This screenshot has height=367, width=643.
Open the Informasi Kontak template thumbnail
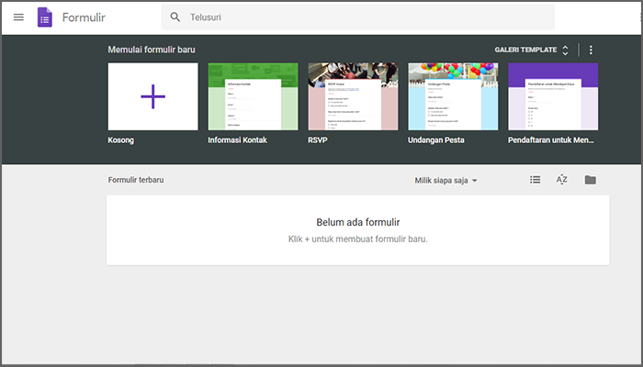(253, 96)
